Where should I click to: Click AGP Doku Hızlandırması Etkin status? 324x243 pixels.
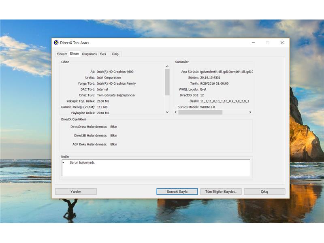[x=114, y=144]
